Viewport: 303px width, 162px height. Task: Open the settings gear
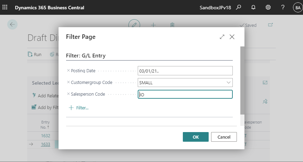pyautogui.click(x=268, y=7)
